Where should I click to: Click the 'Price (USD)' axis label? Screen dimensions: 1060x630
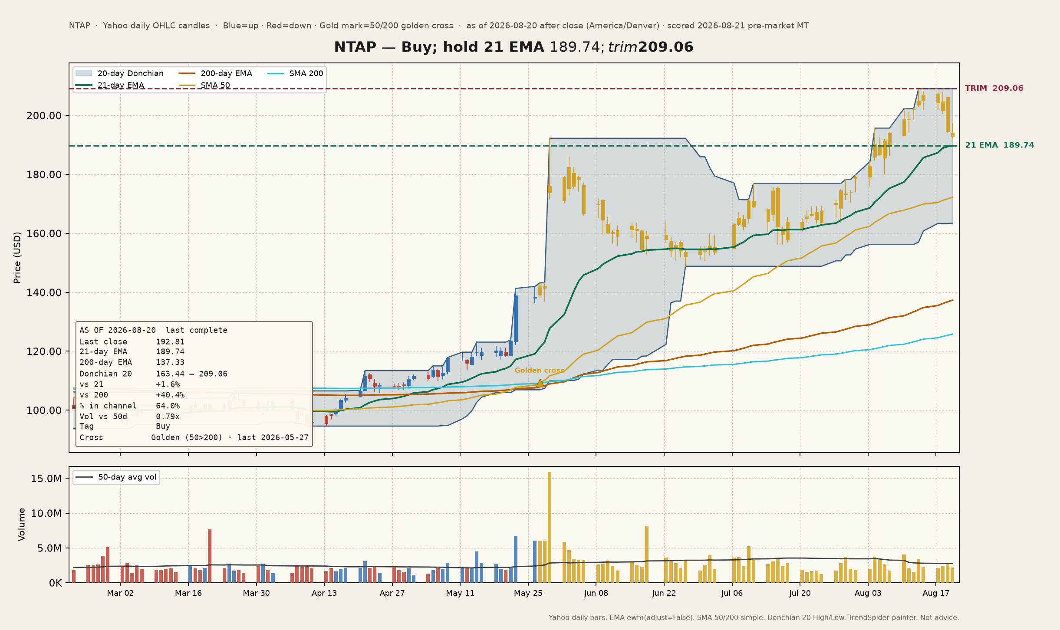[x=17, y=258]
